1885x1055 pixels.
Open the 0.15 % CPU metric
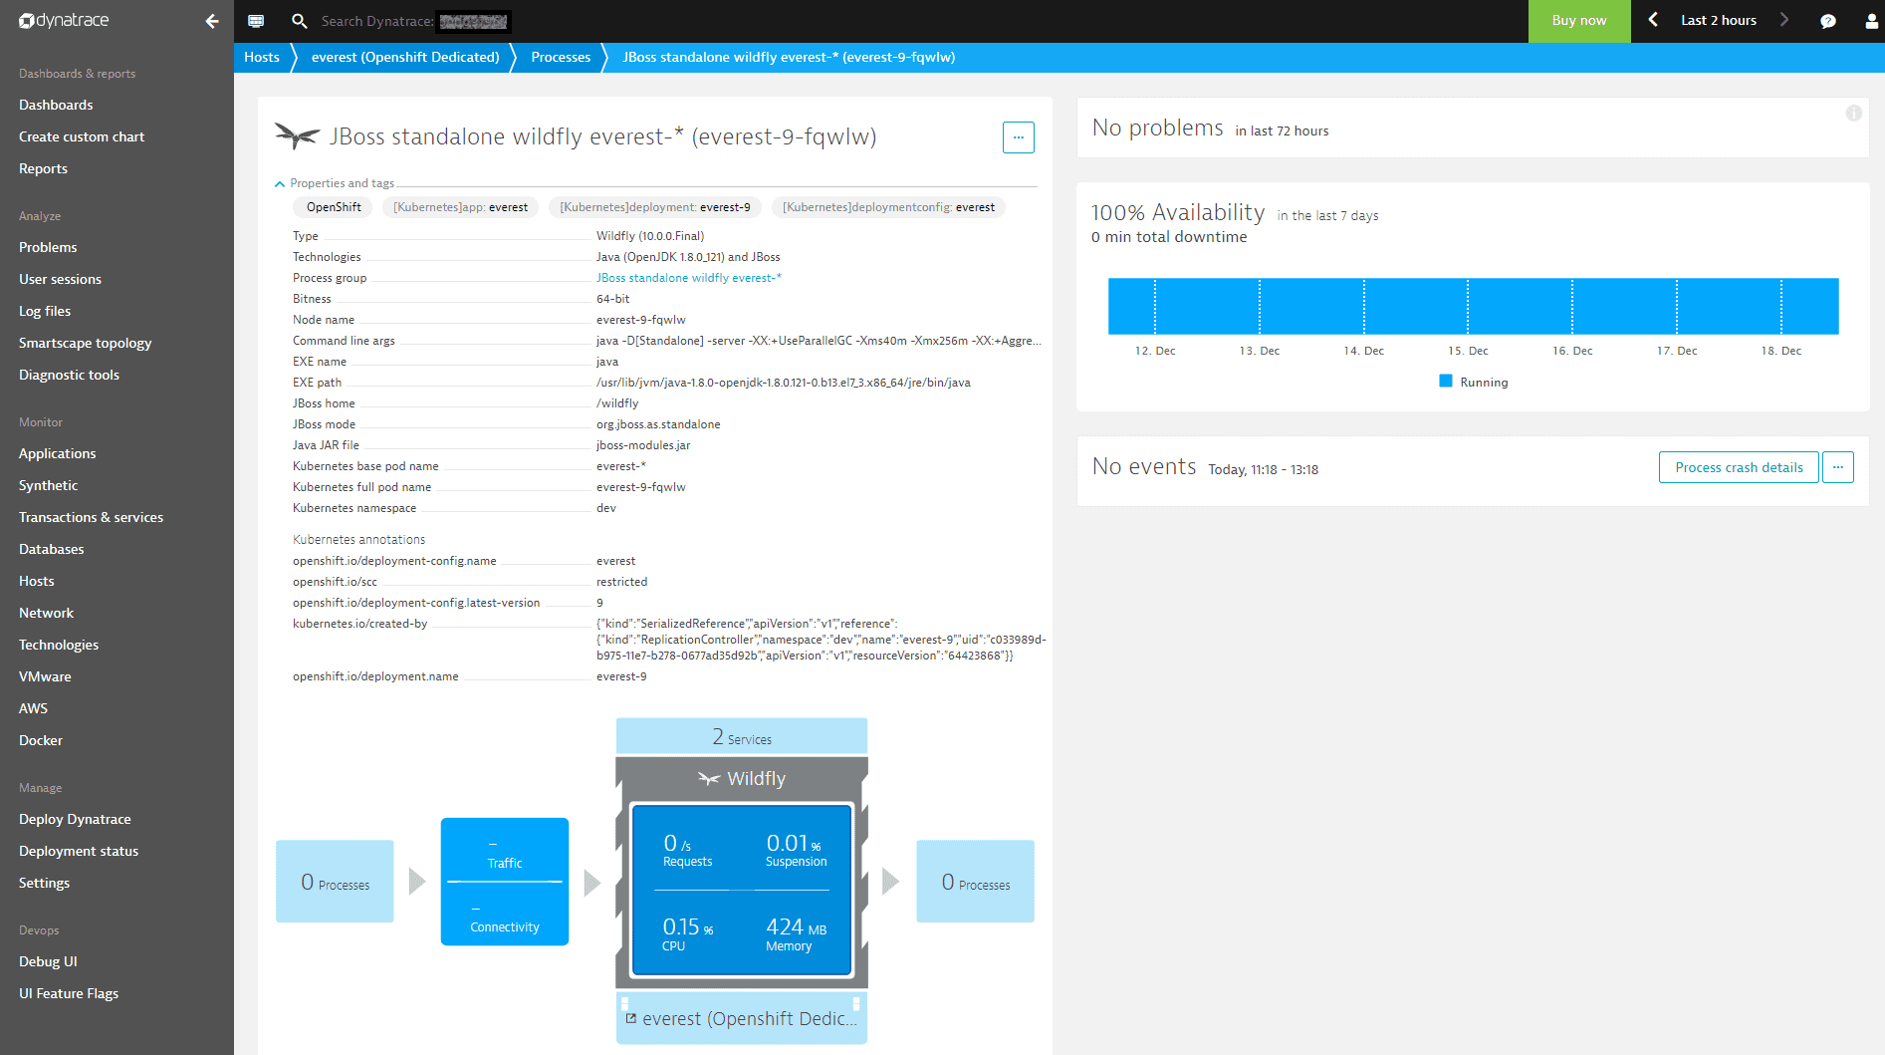(687, 933)
